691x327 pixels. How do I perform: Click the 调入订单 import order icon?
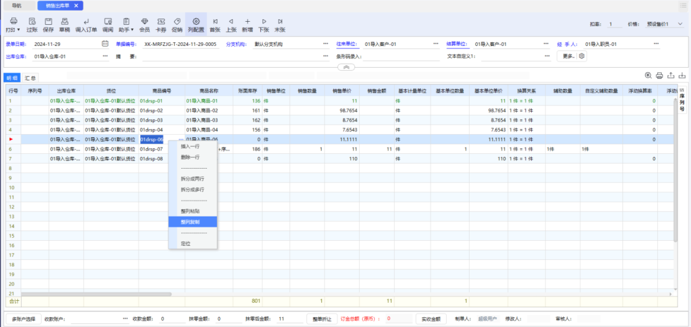(86, 24)
